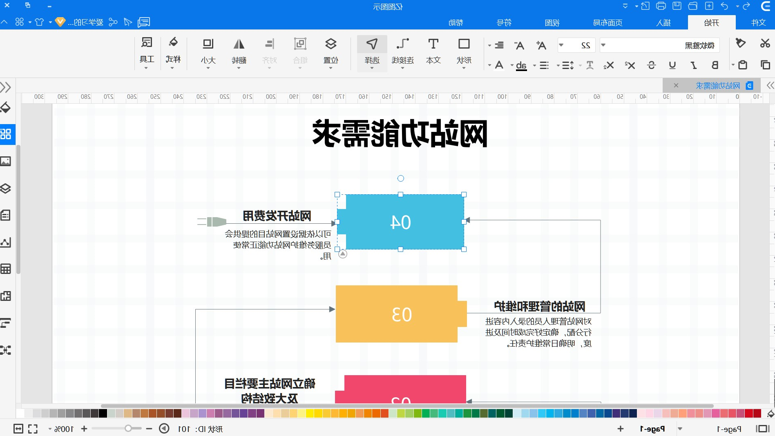Toggle subscript formatting
Image resolution: width=775 pixels, height=436 pixels.
pyautogui.click(x=608, y=65)
